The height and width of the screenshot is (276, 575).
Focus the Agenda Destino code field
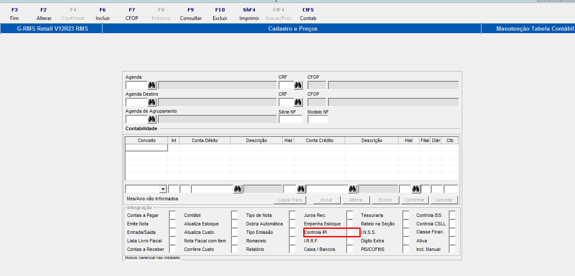(x=137, y=102)
